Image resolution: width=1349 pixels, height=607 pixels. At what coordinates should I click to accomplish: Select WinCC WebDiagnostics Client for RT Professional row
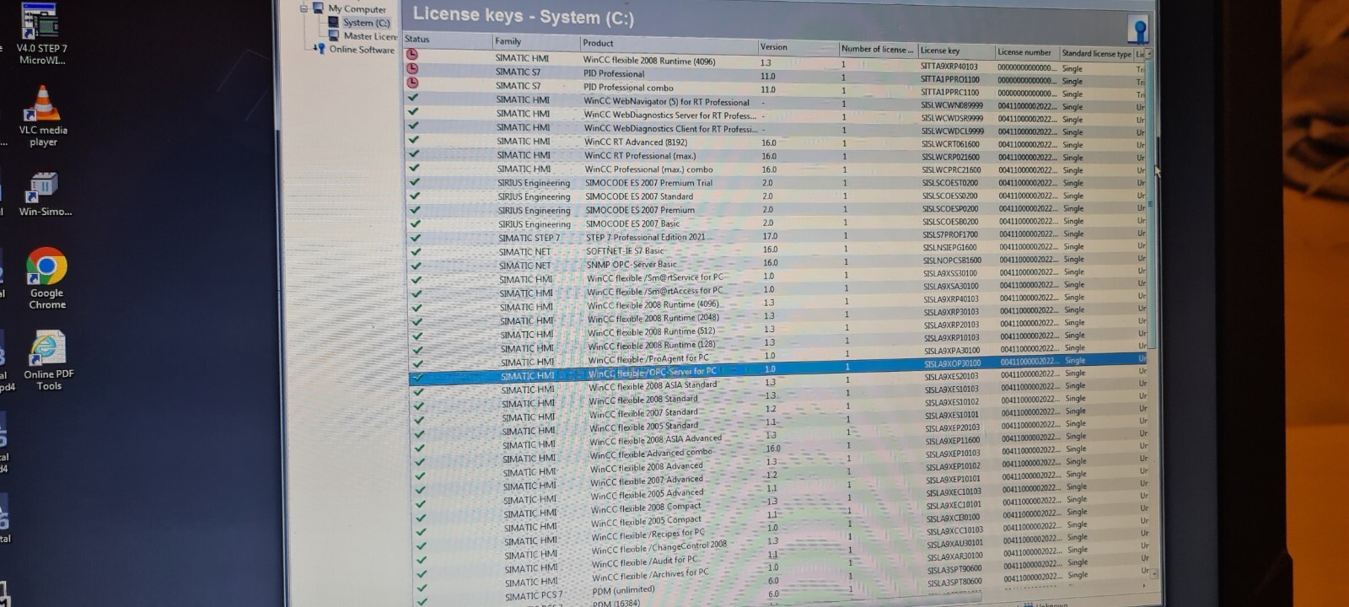point(776,129)
